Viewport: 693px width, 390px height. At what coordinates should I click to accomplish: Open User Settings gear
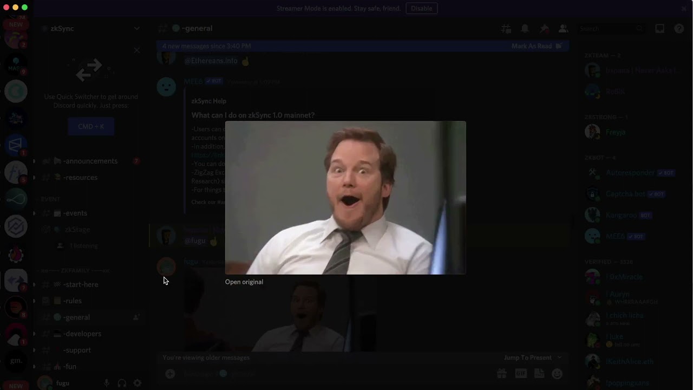coord(138,383)
